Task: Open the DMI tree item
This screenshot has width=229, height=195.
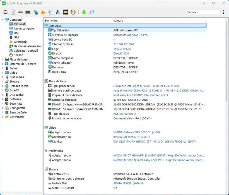Action: click(x=16, y=33)
